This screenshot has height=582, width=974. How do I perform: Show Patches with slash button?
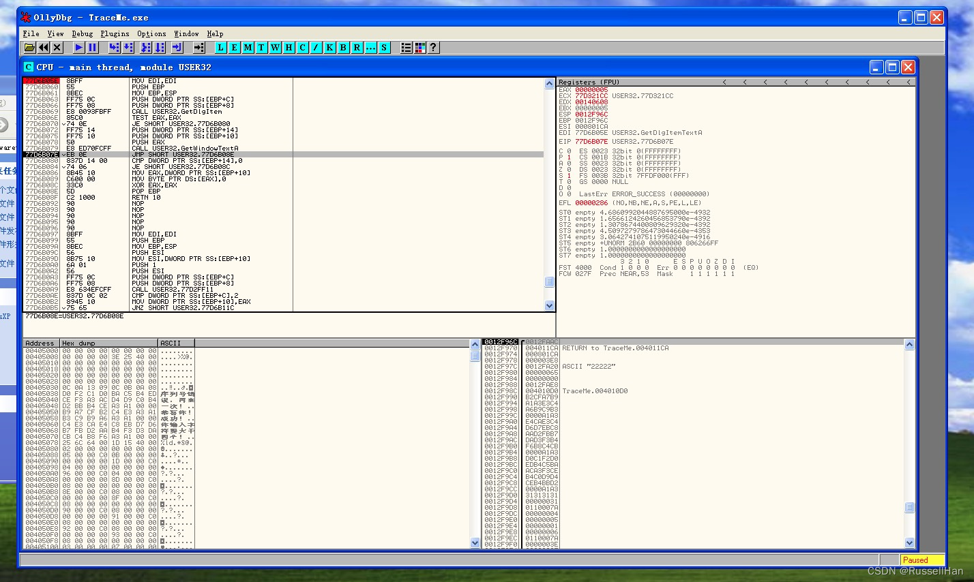[x=316, y=48]
